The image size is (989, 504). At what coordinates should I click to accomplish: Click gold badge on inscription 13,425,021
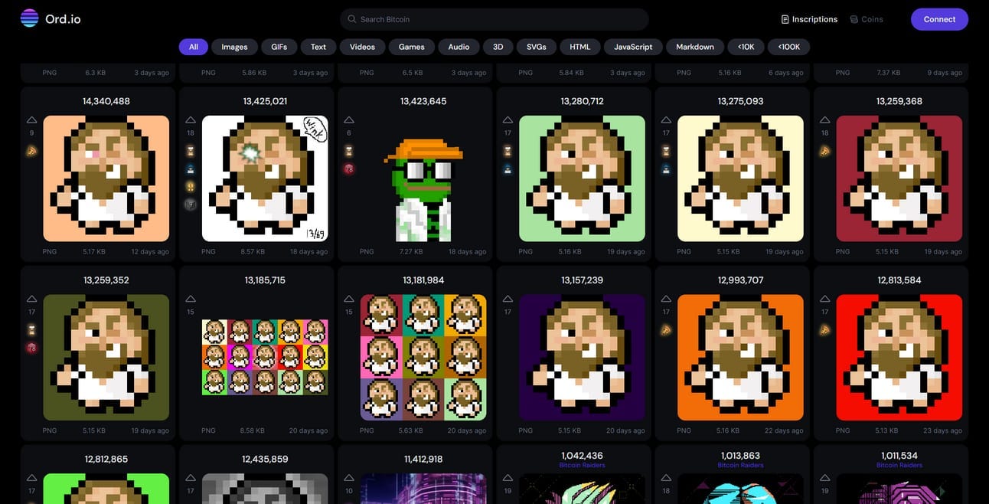click(191, 187)
